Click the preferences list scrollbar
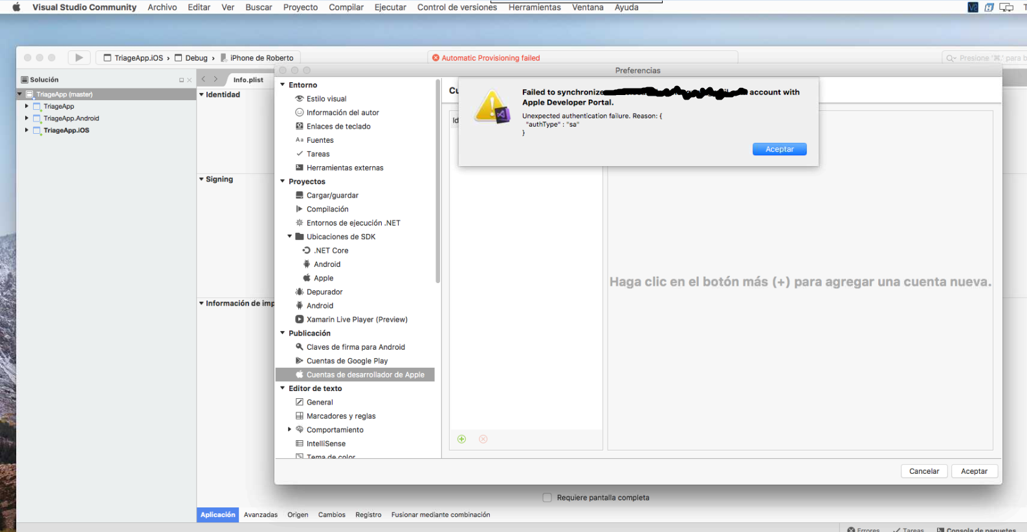 pyautogui.click(x=438, y=181)
